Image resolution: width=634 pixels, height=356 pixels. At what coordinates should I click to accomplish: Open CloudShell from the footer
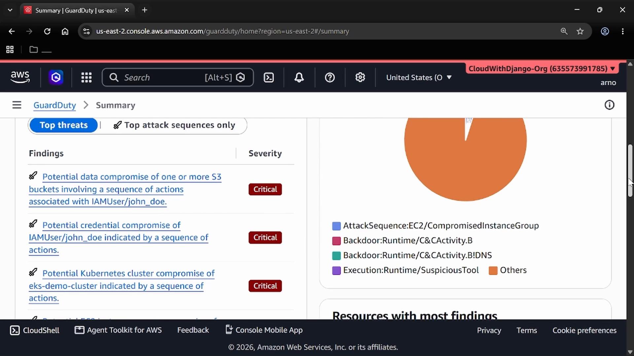pyautogui.click(x=35, y=330)
